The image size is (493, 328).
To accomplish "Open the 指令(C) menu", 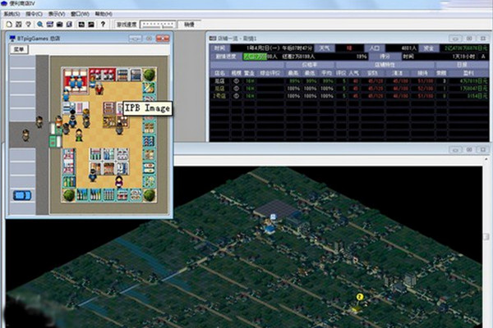I will click(x=34, y=14).
